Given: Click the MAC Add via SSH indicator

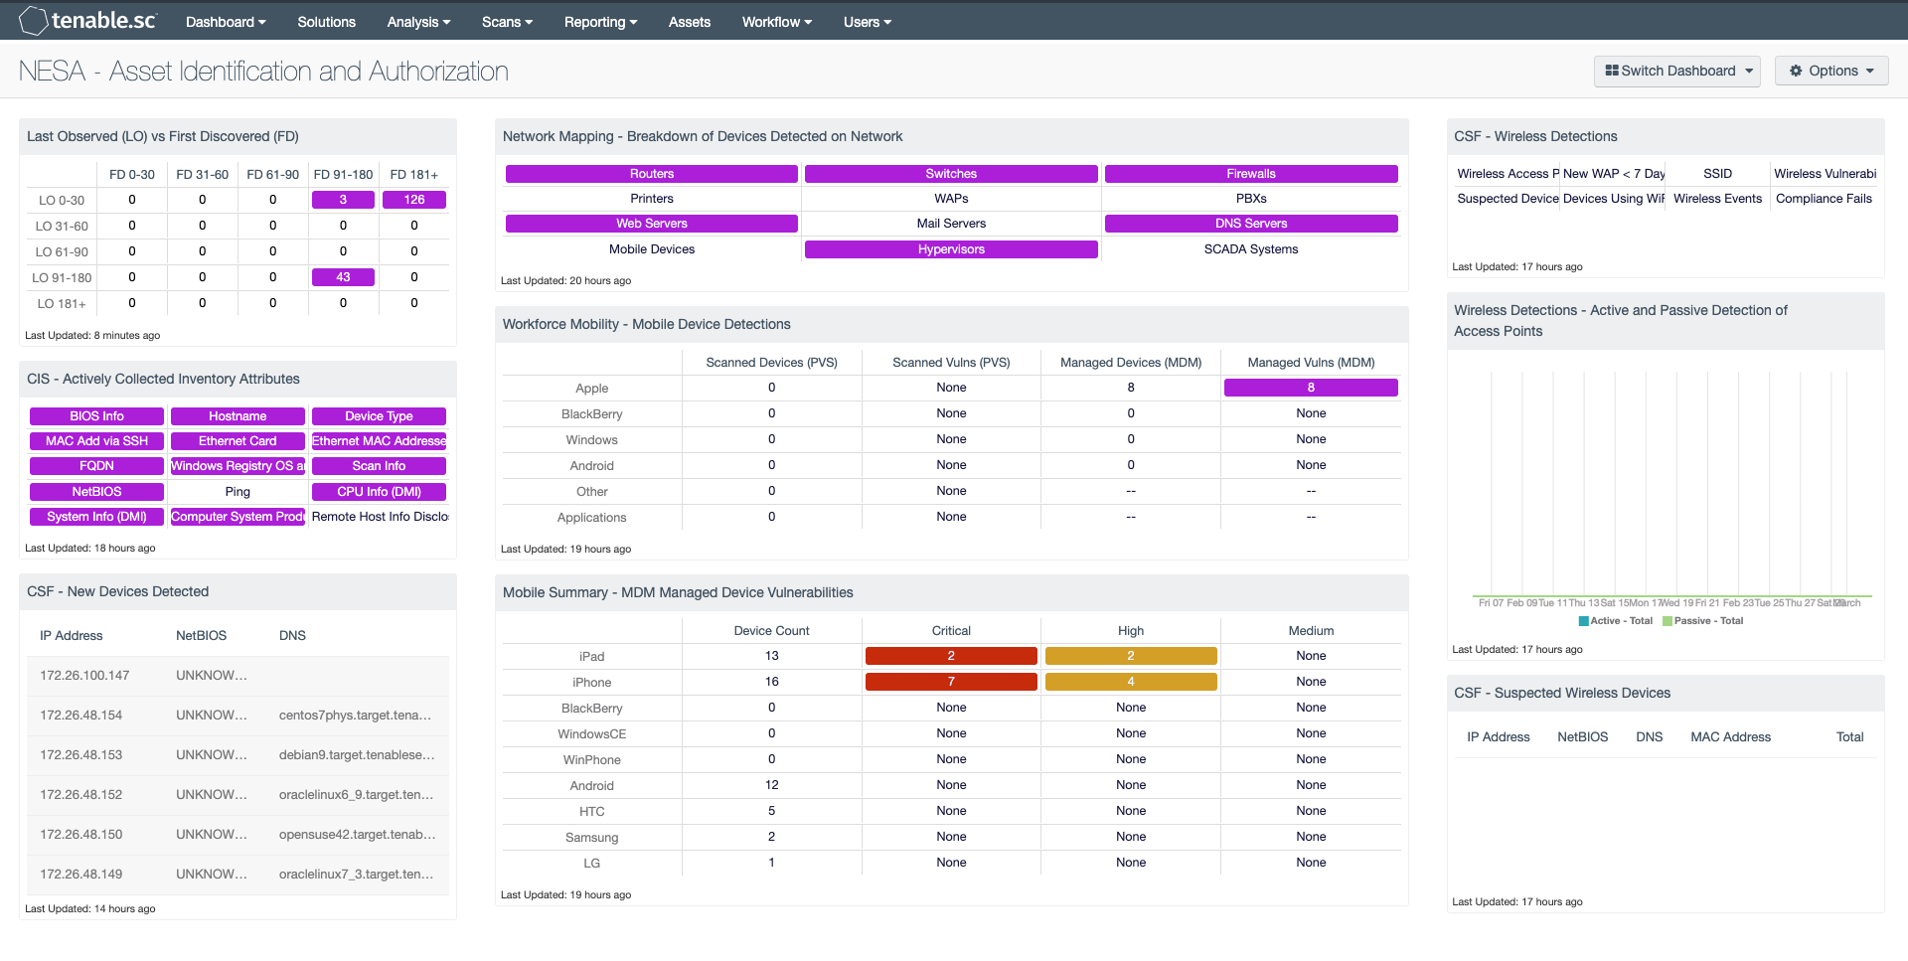Looking at the screenshot, I should pyautogui.click(x=96, y=441).
